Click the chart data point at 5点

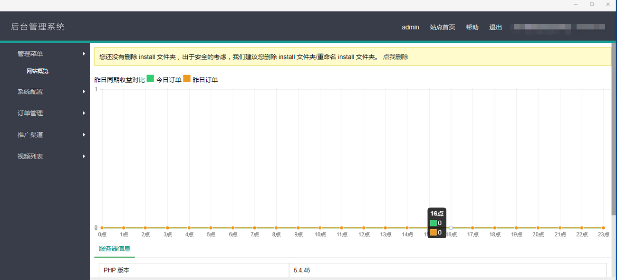[x=211, y=228]
